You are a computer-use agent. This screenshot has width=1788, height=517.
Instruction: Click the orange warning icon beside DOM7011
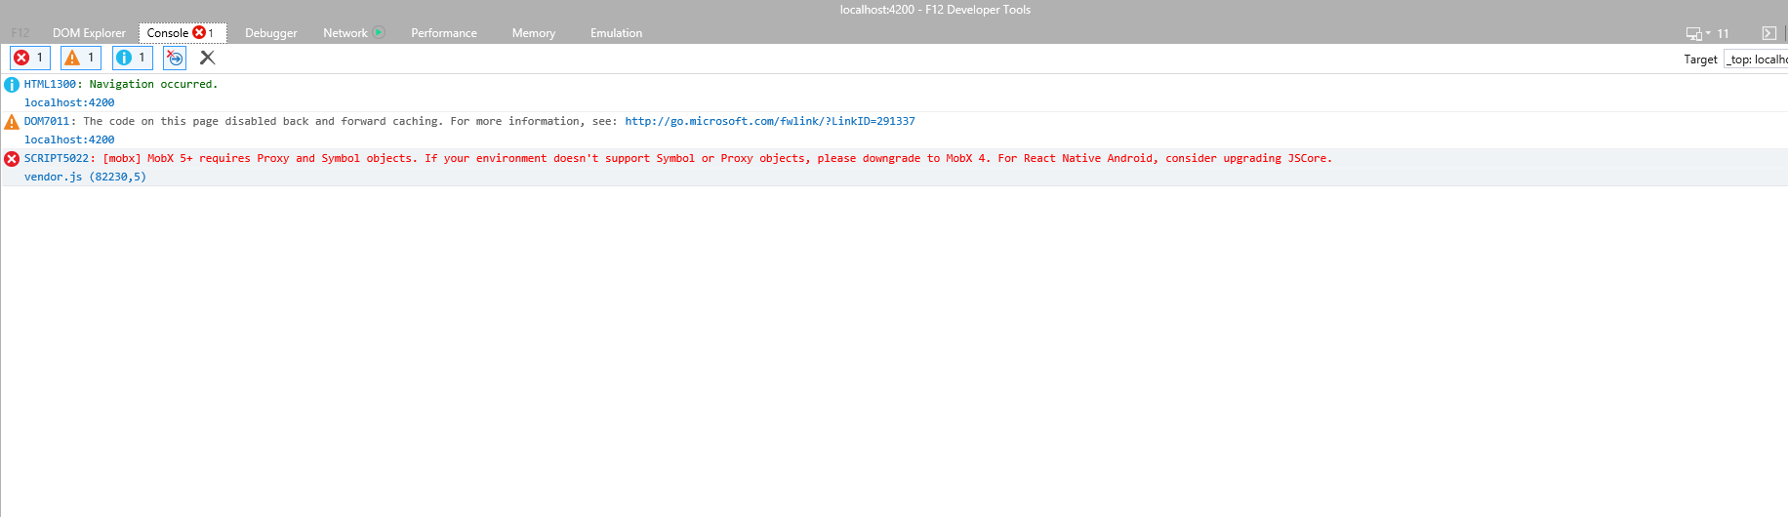pos(12,122)
